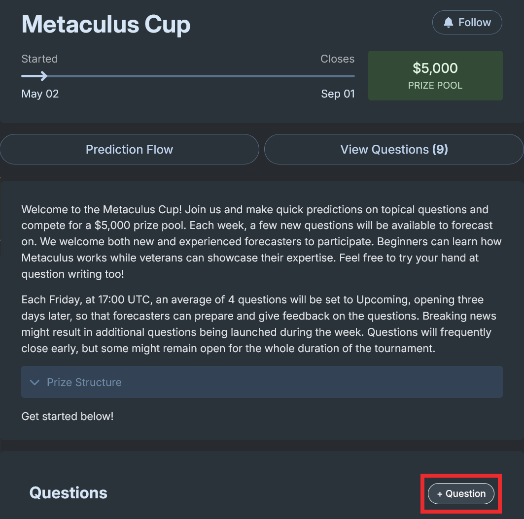Create a new question with + Question
The height and width of the screenshot is (519, 524).
[x=460, y=493]
